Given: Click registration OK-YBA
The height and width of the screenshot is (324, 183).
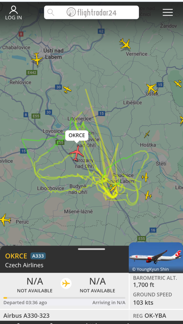Looking at the screenshot, I should [155, 316].
